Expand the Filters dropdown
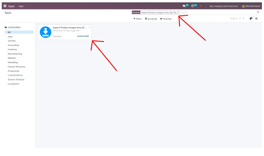Screen dimensions: 264x156 point(138,19)
